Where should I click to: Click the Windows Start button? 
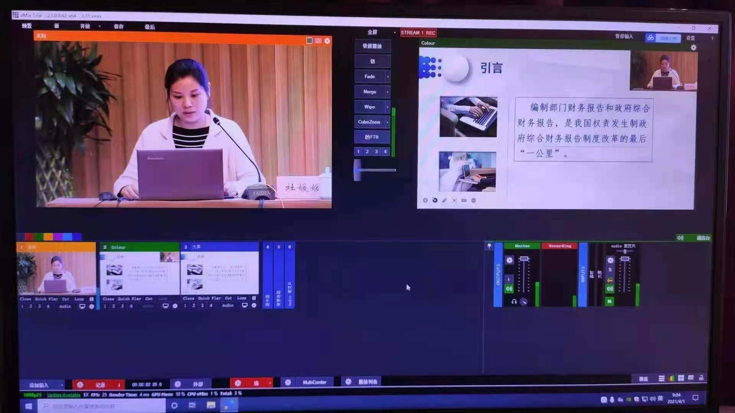29,406
